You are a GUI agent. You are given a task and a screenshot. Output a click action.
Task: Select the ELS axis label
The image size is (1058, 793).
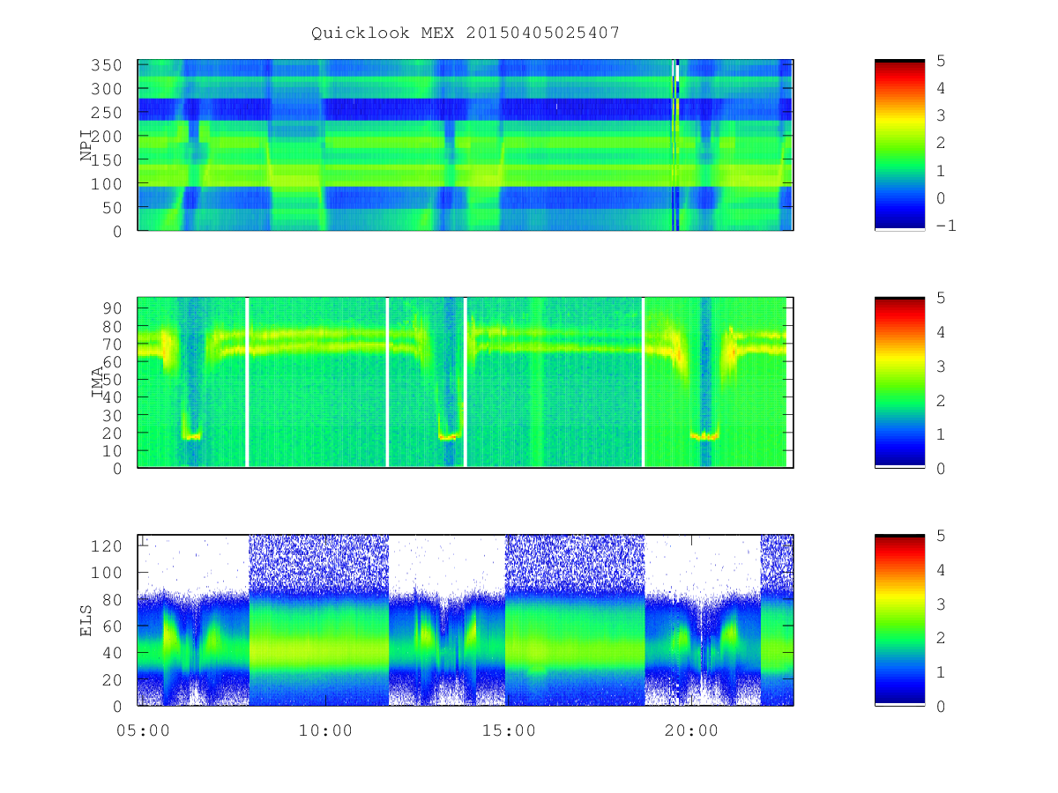tap(86, 619)
